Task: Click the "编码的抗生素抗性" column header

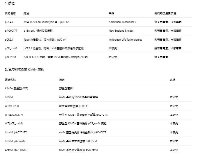Action: click(165, 13)
